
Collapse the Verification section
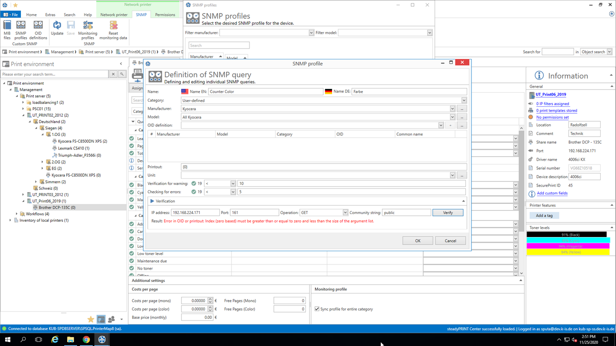click(x=463, y=201)
